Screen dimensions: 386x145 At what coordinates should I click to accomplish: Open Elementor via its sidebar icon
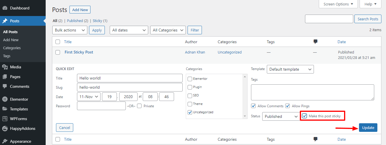tap(5, 99)
